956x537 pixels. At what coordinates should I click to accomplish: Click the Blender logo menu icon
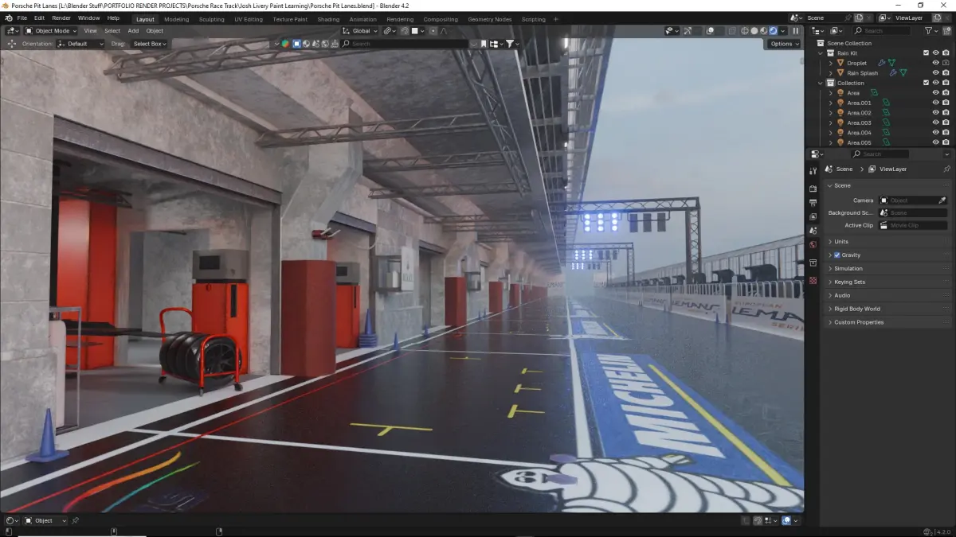pyautogui.click(x=8, y=18)
